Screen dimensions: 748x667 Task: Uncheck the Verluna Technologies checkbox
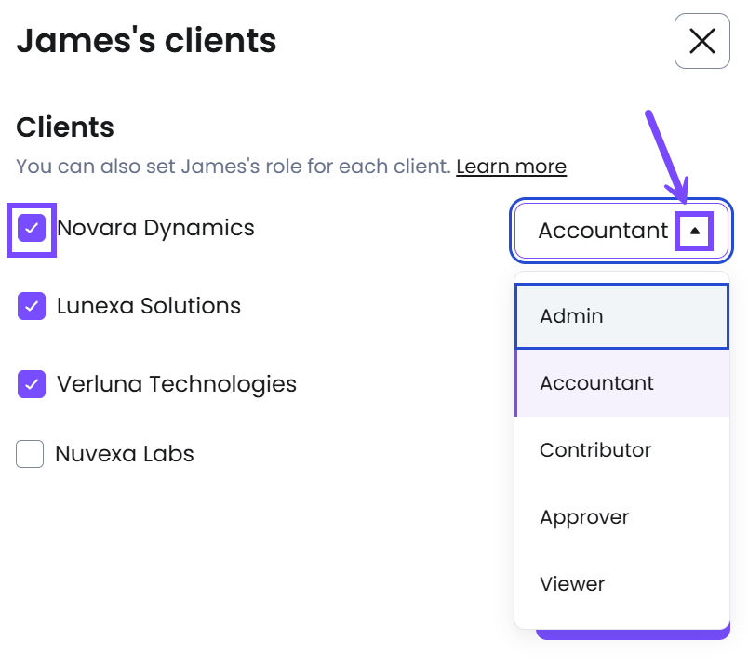(x=32, y=384)
